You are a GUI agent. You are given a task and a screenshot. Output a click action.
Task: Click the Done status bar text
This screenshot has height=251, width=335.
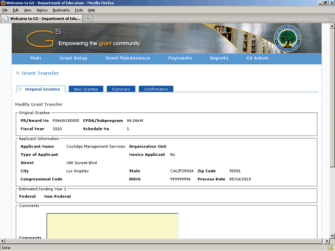(x=6, y=248)
